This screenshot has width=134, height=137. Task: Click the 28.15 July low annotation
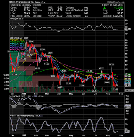pos(94,91)
